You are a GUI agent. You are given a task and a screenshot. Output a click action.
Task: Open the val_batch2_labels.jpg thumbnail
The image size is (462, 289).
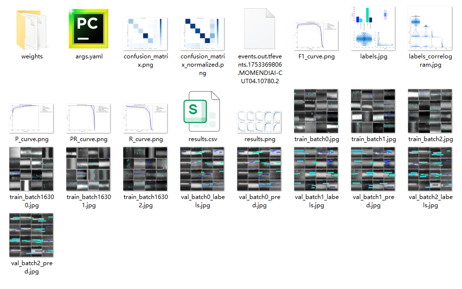click(x=430, y=169)
